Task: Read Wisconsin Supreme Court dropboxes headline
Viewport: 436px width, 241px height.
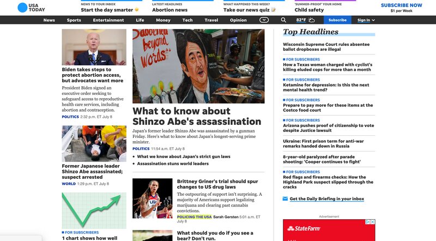Action: 326,47
